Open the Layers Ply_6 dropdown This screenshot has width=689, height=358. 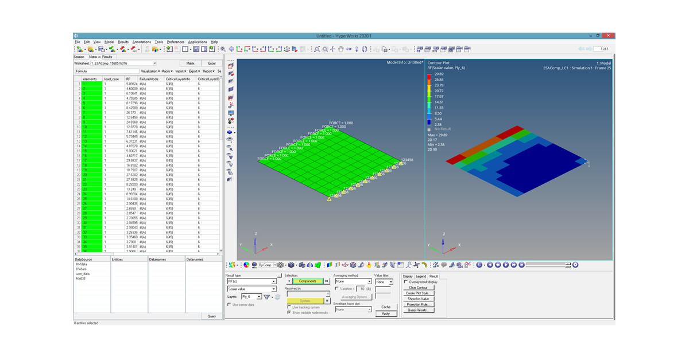259,297
